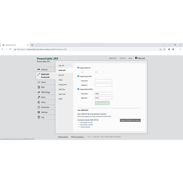The height and width of the screenshot is (183, 183).
Task: Open the Rules section
Action: pyautogui.click(x=43, y=97)
